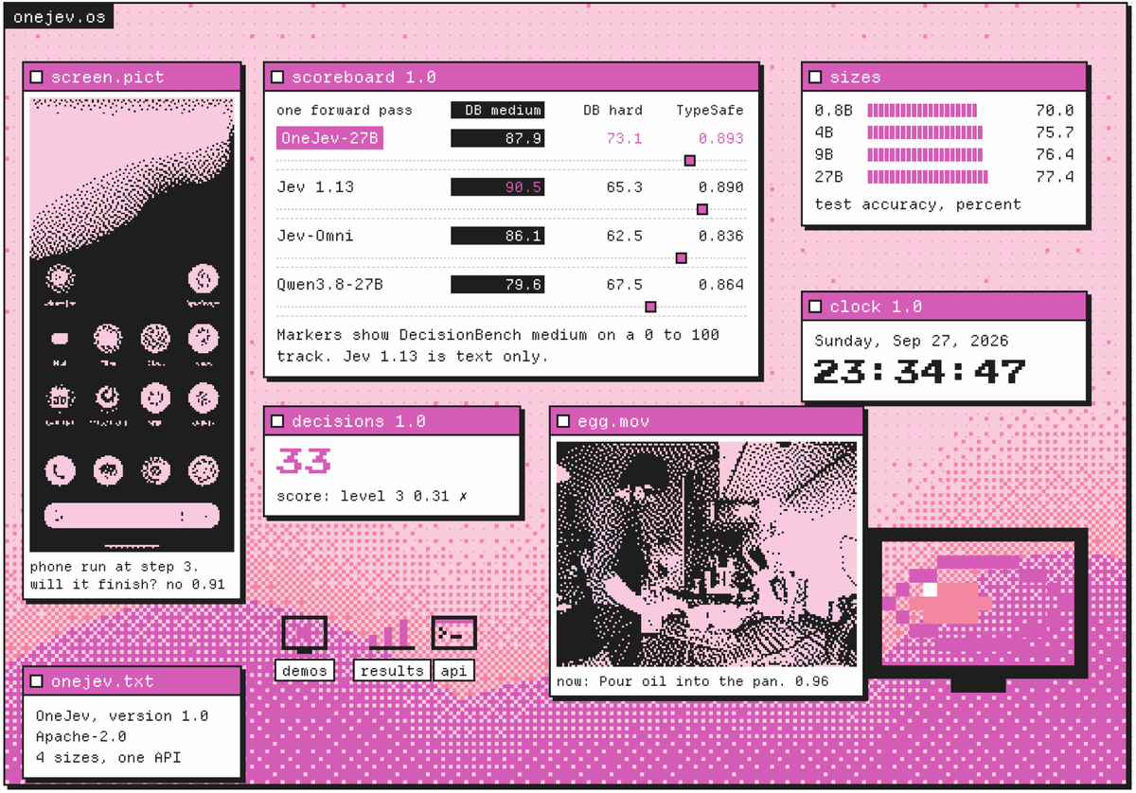
Task: Click the 90.5 DB medium score
Action: coord(497,186)
